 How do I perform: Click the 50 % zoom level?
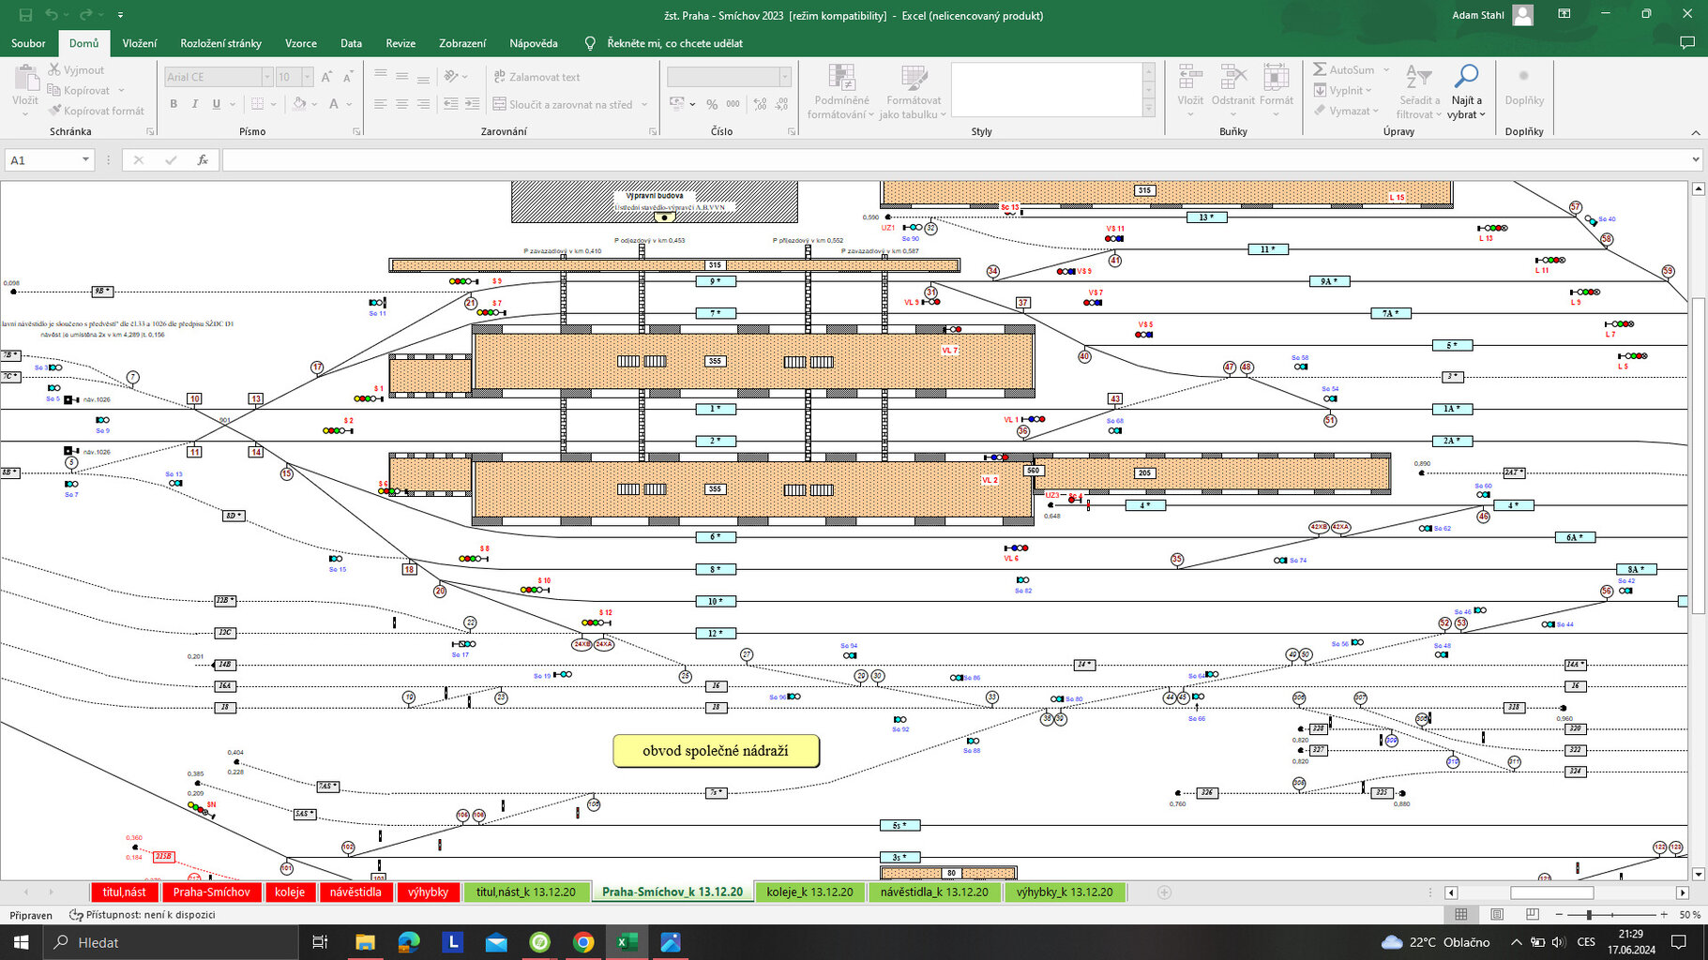point(1689,915)
